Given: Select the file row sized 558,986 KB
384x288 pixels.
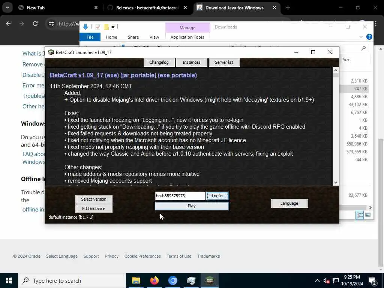Looking at the screenshot, I should [x=354, y=144].
